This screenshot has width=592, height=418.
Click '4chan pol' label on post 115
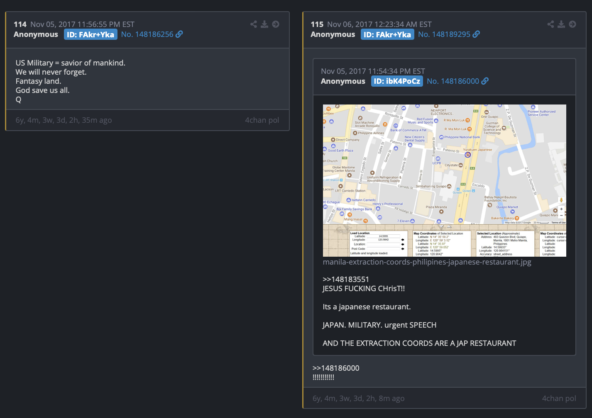click(559, 399)
